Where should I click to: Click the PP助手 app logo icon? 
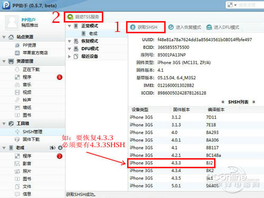coord(6,5)
